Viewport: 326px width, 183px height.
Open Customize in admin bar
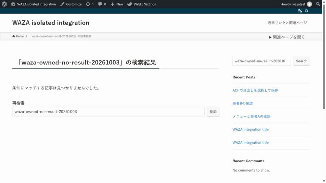pos(71,4)
